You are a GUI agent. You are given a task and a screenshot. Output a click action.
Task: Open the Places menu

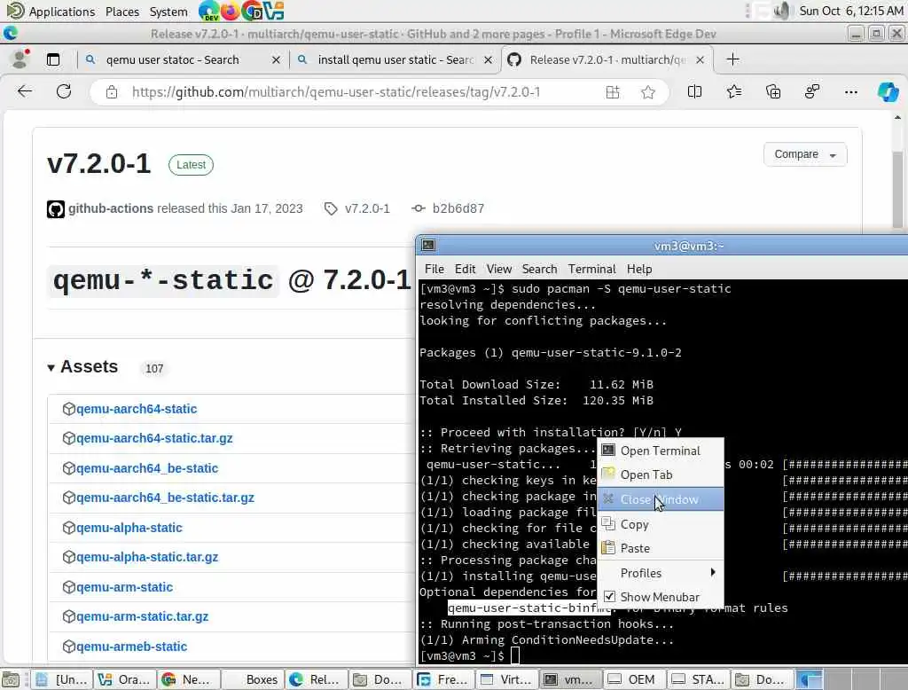[122, 12]
